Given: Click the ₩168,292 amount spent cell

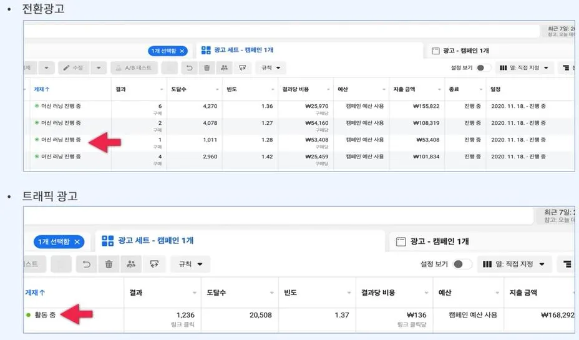Looking at the screenshot, I should [558, 315].
